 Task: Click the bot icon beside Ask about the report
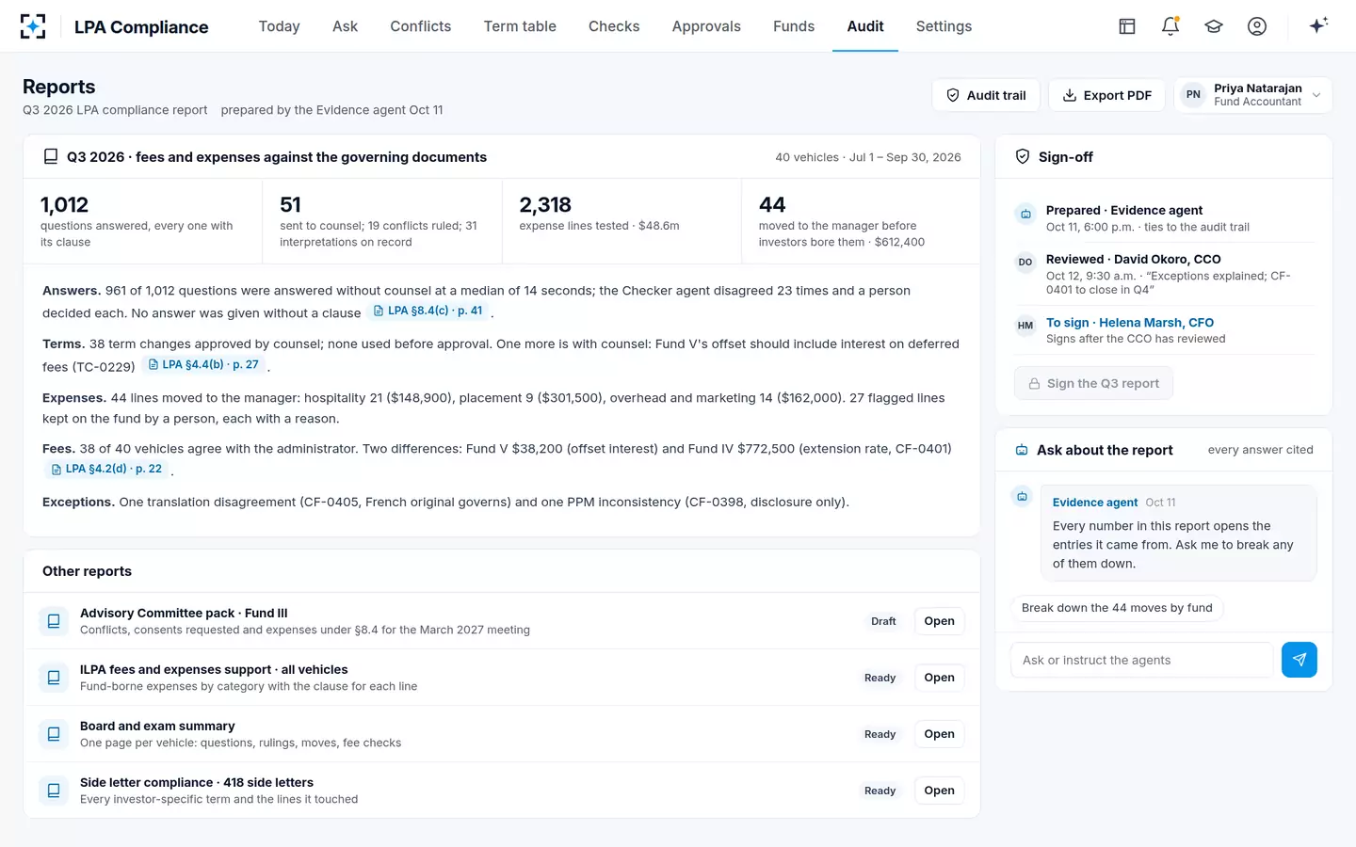click(1022, 450)
